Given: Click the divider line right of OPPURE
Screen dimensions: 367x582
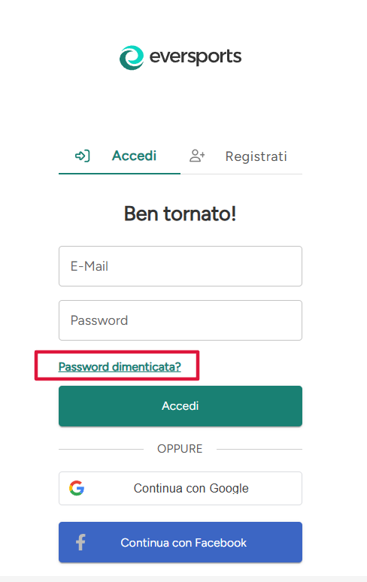Looking at the screenshot, I should (x=259, y=449).
